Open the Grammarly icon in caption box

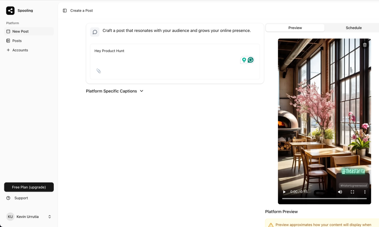pyautogui.click(x=251, y=60)
